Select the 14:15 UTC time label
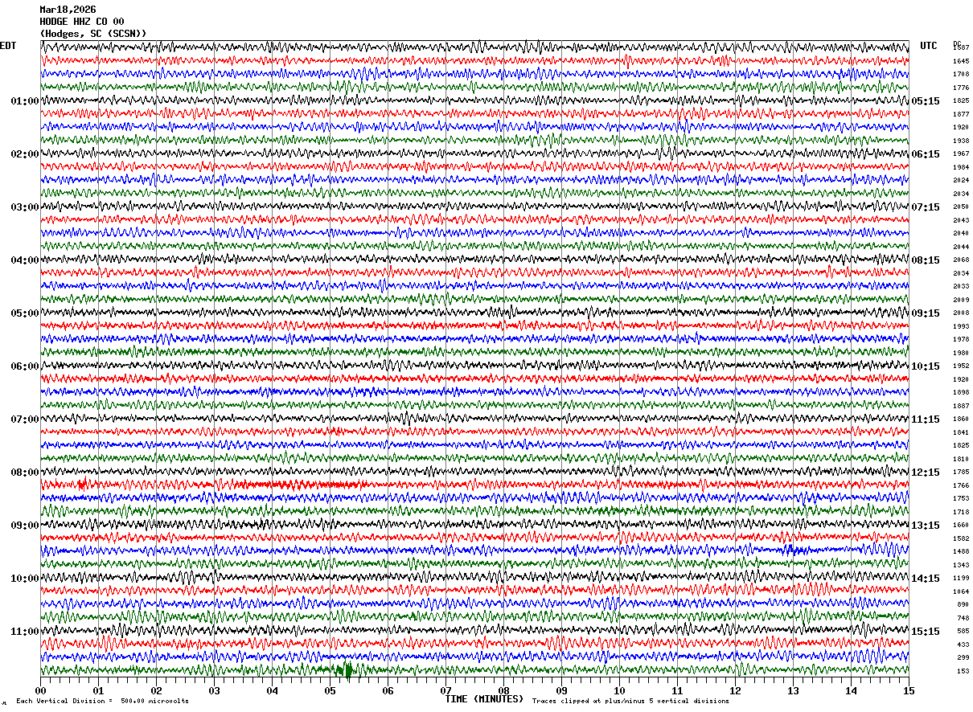This screenshot has width=973, height=712. coord(926,579)
